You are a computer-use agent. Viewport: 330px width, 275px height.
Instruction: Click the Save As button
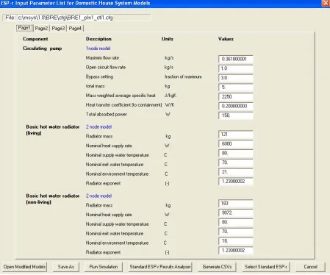[x=66, y=267]
